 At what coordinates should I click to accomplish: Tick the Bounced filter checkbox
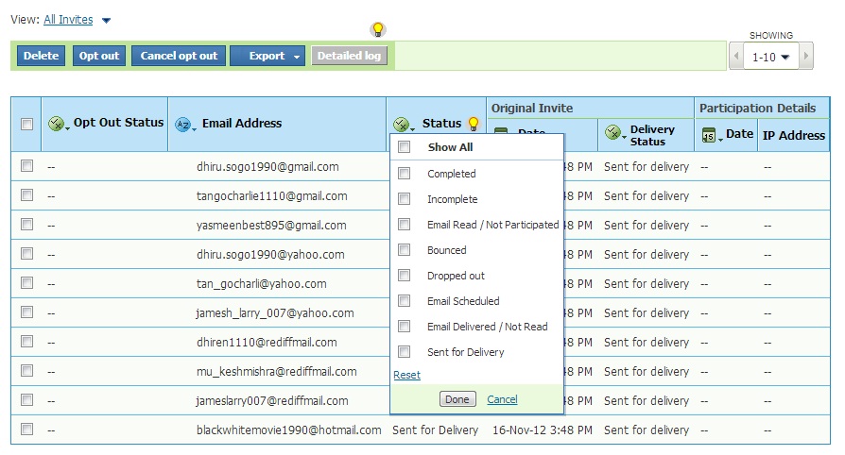(405, 250)
